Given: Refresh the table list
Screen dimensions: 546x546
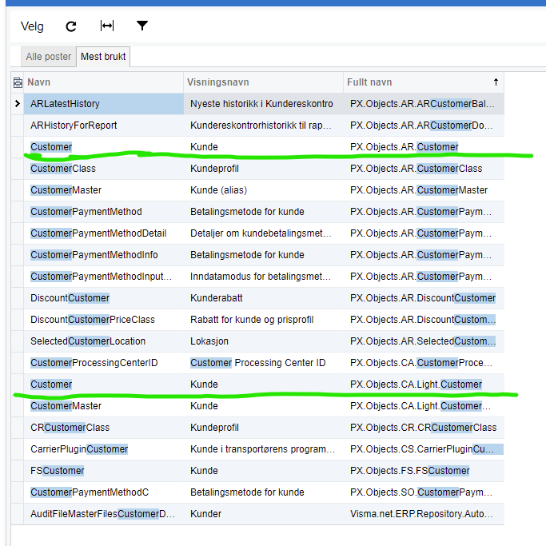Looking at the screenshot, I should tap(71, 26).
